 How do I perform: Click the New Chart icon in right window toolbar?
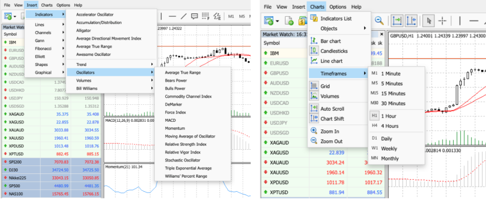(x=269, y=21)
